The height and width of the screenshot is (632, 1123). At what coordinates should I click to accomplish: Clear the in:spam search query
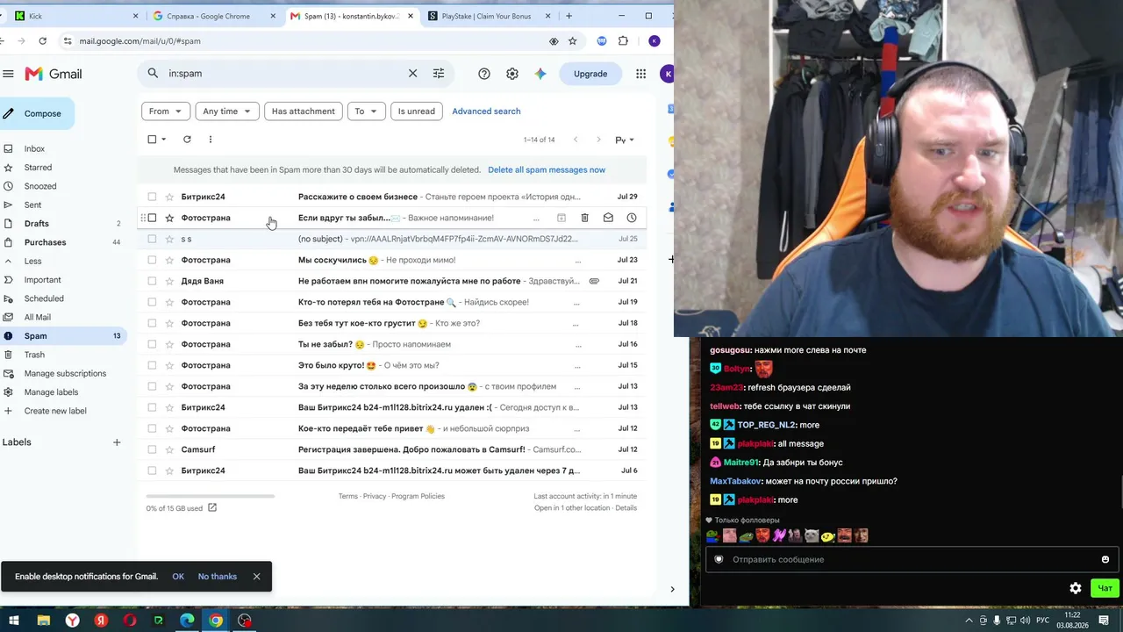[412, 74]
